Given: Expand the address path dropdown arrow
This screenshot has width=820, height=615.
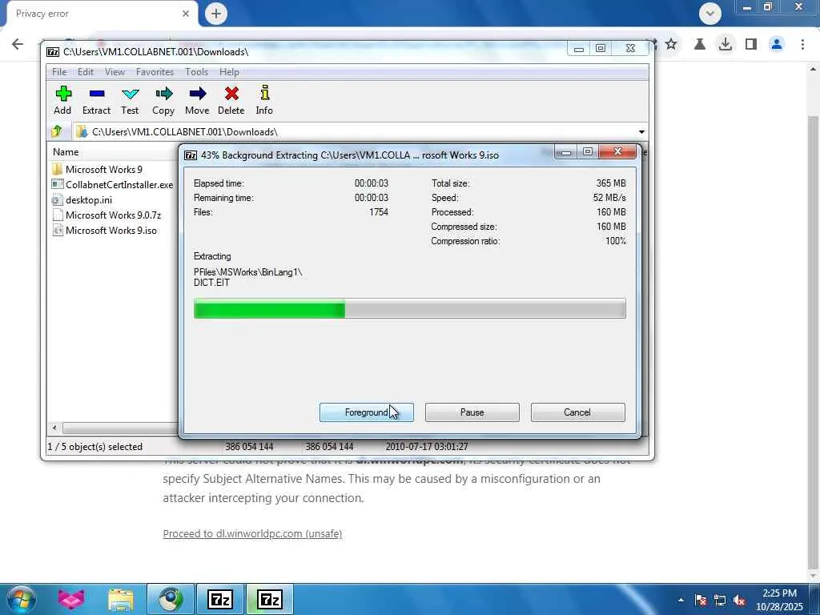Looking at the screenshot, I should point(641,132).
